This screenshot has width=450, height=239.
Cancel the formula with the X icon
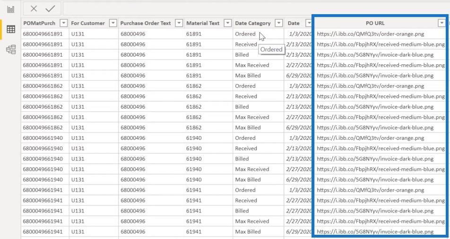point(34,9)
